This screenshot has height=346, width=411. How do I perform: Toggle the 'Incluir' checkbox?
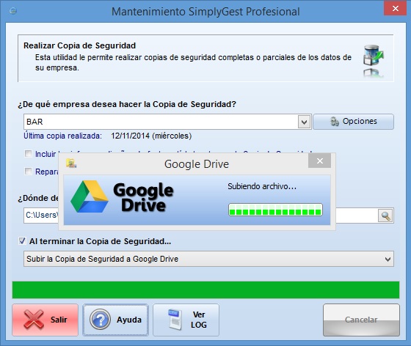pos(28,154)
